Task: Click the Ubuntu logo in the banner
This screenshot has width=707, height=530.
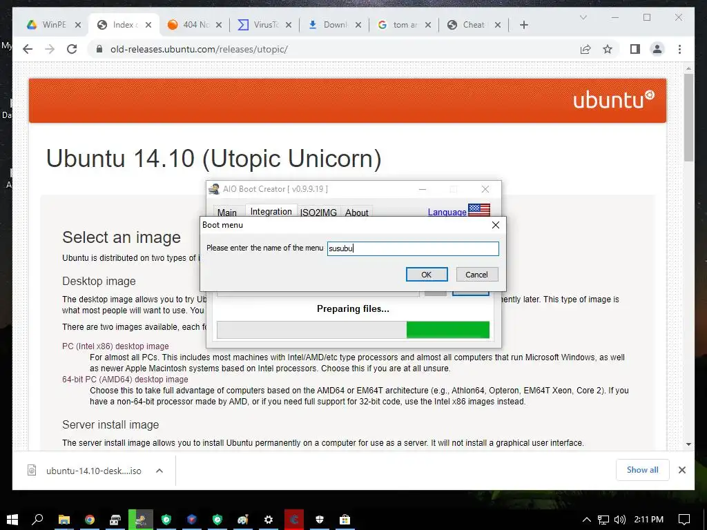Action: [x=613, y=100]
